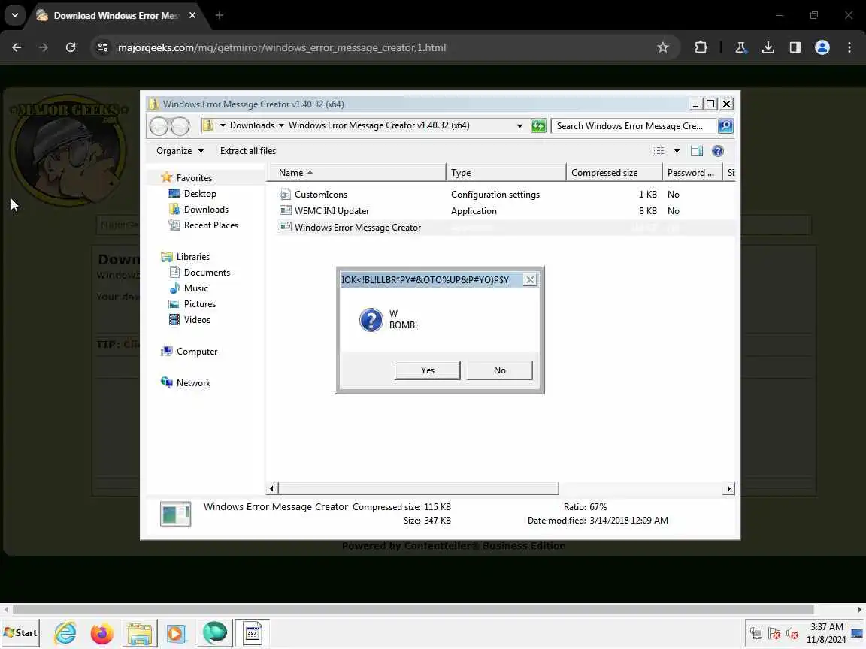Click No in the BOMB dialog
The image size is (866, 649).
pos(499,370)
